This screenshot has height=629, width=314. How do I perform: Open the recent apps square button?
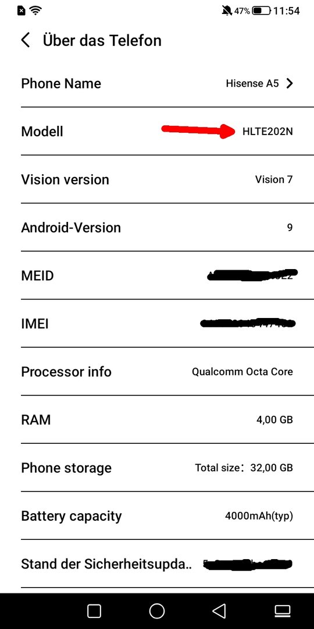94,611
